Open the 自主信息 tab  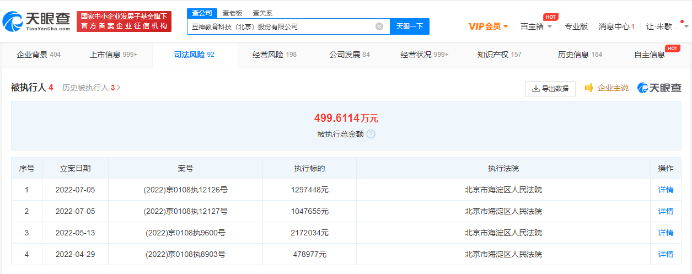click(650, 55)
